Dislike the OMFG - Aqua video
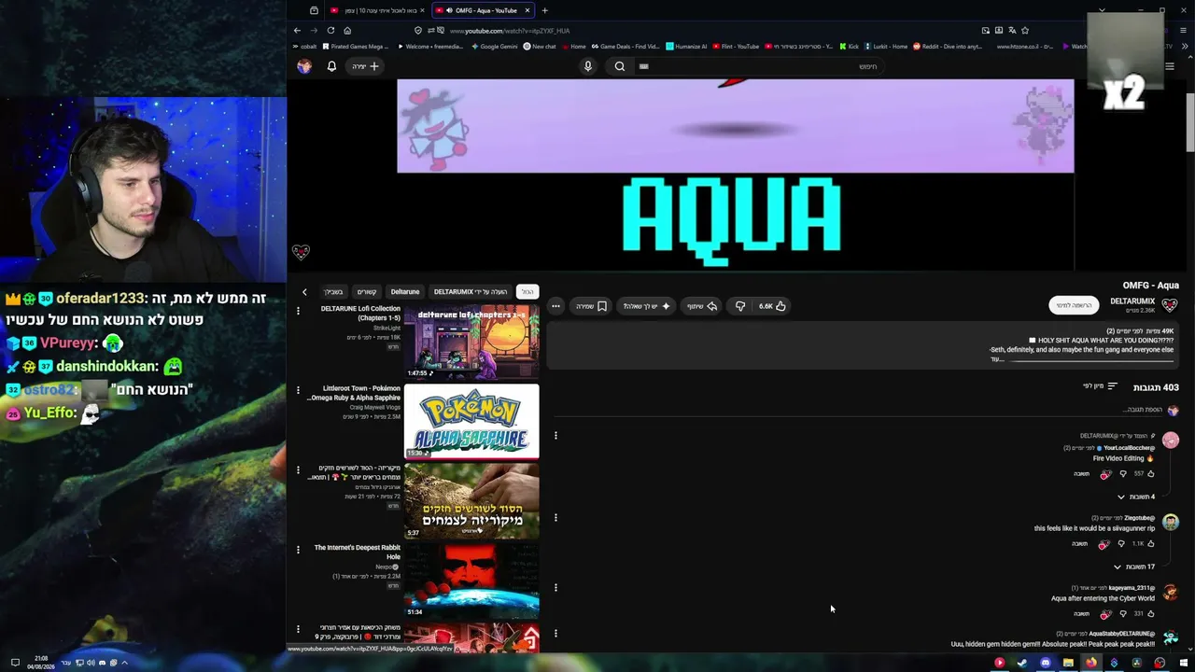 tap(740, 306)
